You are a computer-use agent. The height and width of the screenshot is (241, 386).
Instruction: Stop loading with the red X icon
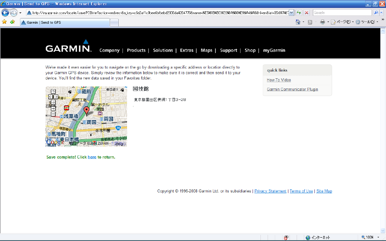click(306, 13)
